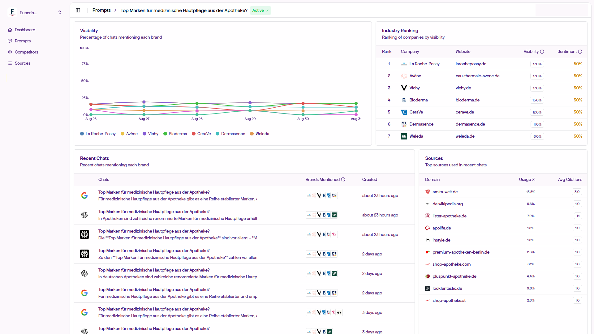Open the Perplexity chat from 2 days ago
The height and width of the screenshot is (334, 594).
pyautogui.click(x=244, y=254)
